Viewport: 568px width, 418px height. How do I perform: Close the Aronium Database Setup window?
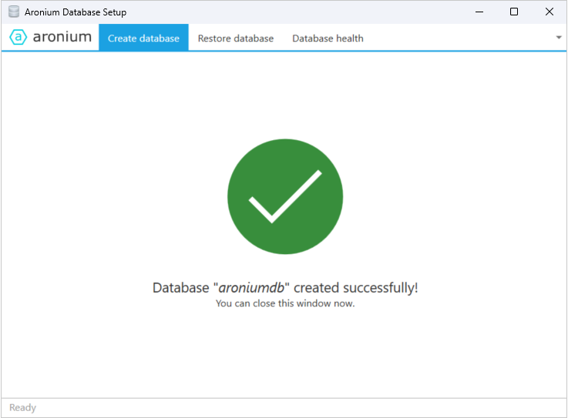[x=550, y=12]
